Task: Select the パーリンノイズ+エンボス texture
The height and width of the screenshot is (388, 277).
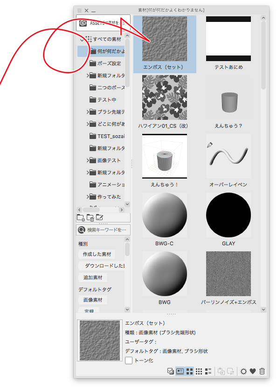Action: [x=229, y=274]
